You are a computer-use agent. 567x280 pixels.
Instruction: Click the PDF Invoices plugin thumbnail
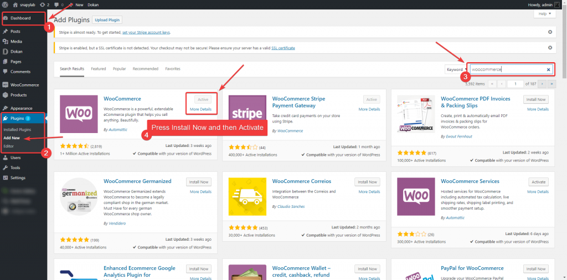[416, 114]
